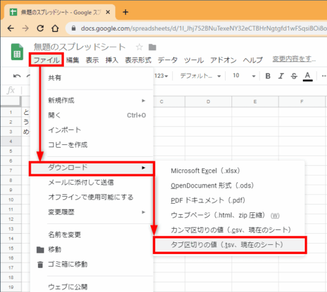This screenshot has height=292, width=327.
Task: Click the Google Sheets home logo
Action: coord(17,52)
